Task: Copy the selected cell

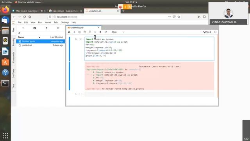Action: pyautogui.click(x=85, y=32)
